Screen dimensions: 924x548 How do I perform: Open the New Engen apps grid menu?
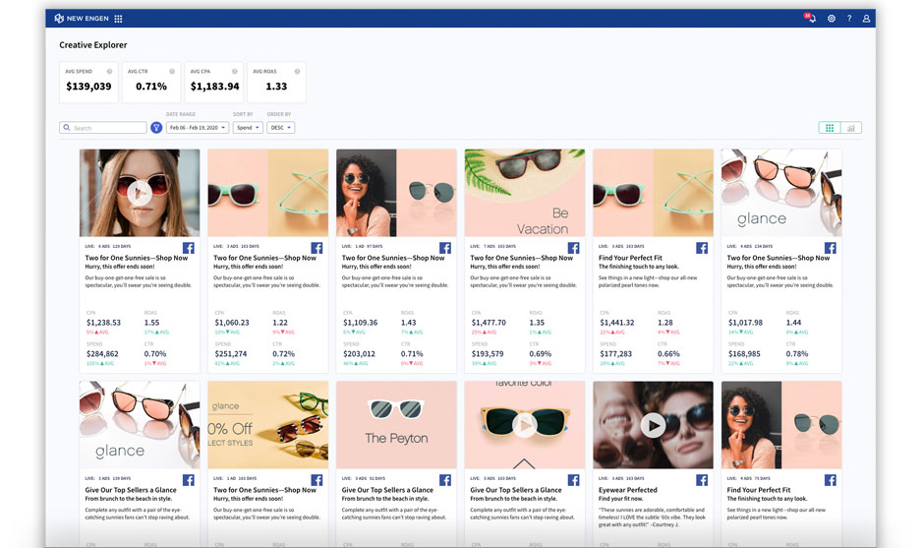click(118, 19)
